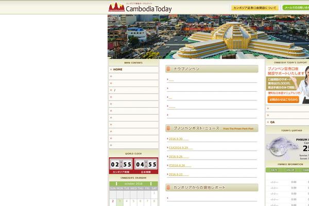
Task: Click the FINANCE INFORMATION heading
Action: coord(290,164)
